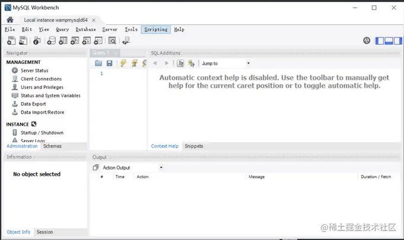Toggle automatic context help icon

click(191, 63)
